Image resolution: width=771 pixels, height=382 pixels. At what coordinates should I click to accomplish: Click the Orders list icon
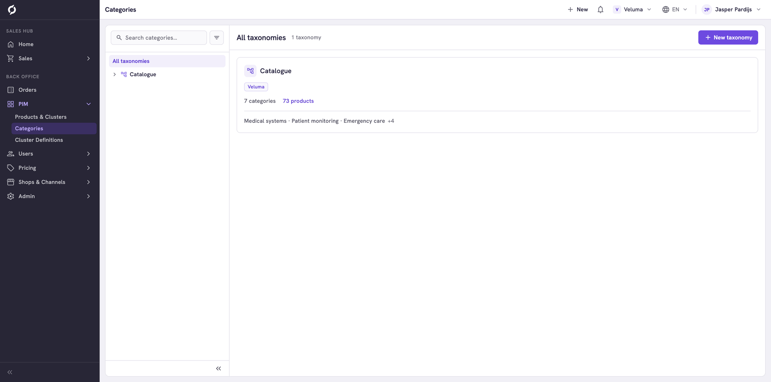coord(11,90)
